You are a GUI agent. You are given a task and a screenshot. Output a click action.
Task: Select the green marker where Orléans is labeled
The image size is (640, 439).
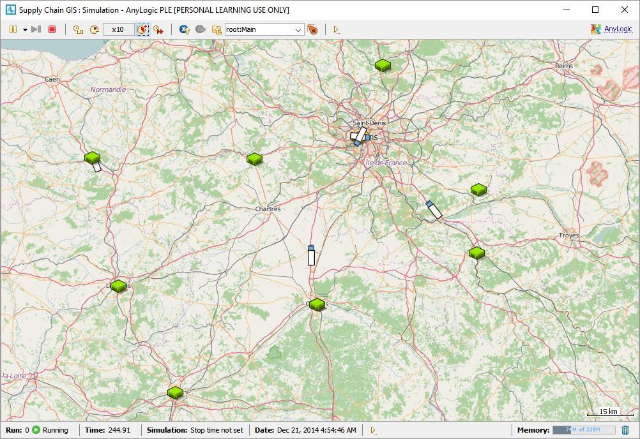[317, 304]
